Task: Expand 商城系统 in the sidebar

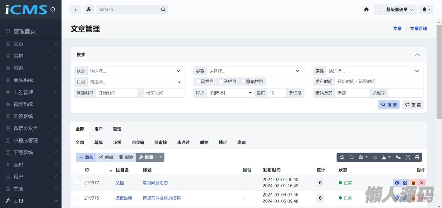Action: pos(31,80)
